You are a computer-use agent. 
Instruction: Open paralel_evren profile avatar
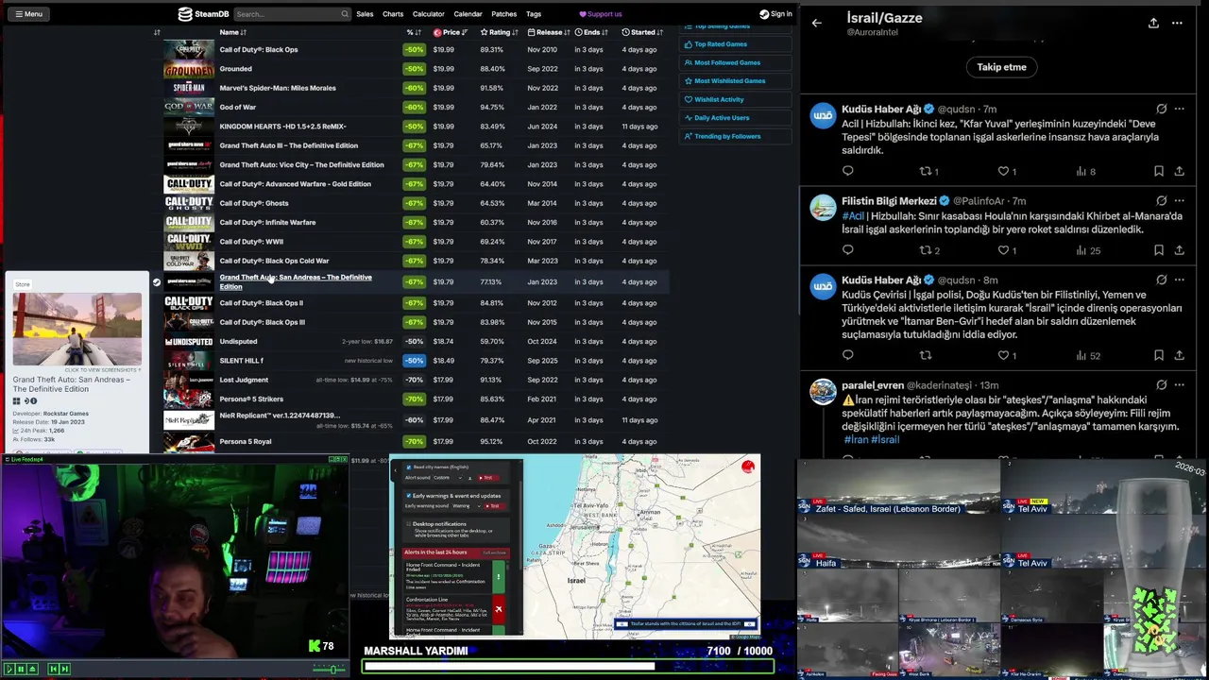pyautogui.click(x=824, y=392)
